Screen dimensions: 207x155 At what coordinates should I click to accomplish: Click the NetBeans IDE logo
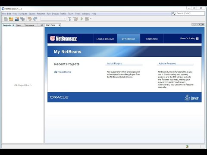click(63, 39)
